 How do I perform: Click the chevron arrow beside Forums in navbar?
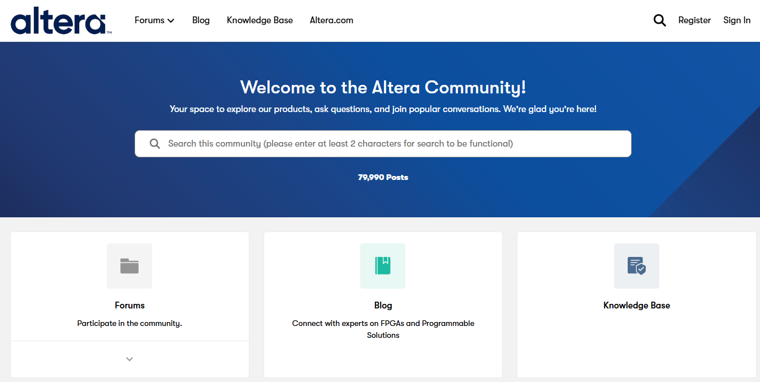click(171, 21)
